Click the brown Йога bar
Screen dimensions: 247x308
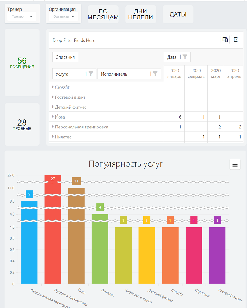tap(77, 236)
